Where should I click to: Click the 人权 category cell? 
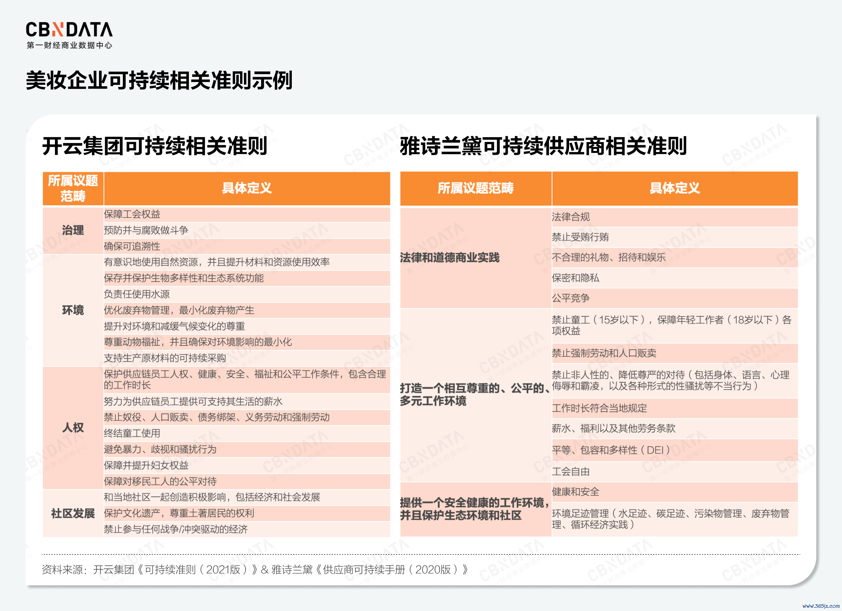73,427
